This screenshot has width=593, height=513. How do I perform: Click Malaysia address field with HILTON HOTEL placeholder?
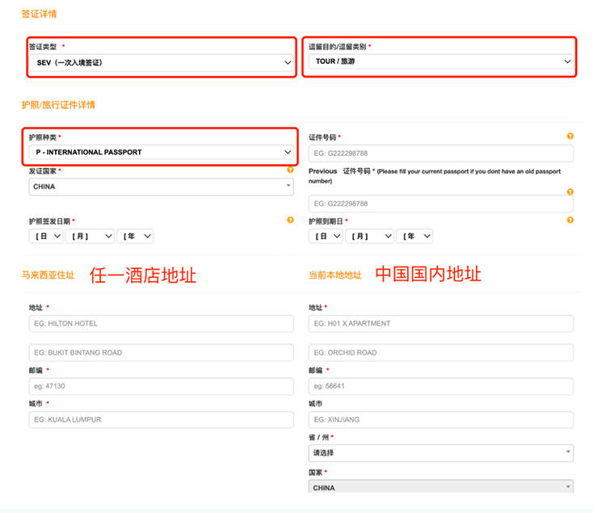[x=162, y=324]
